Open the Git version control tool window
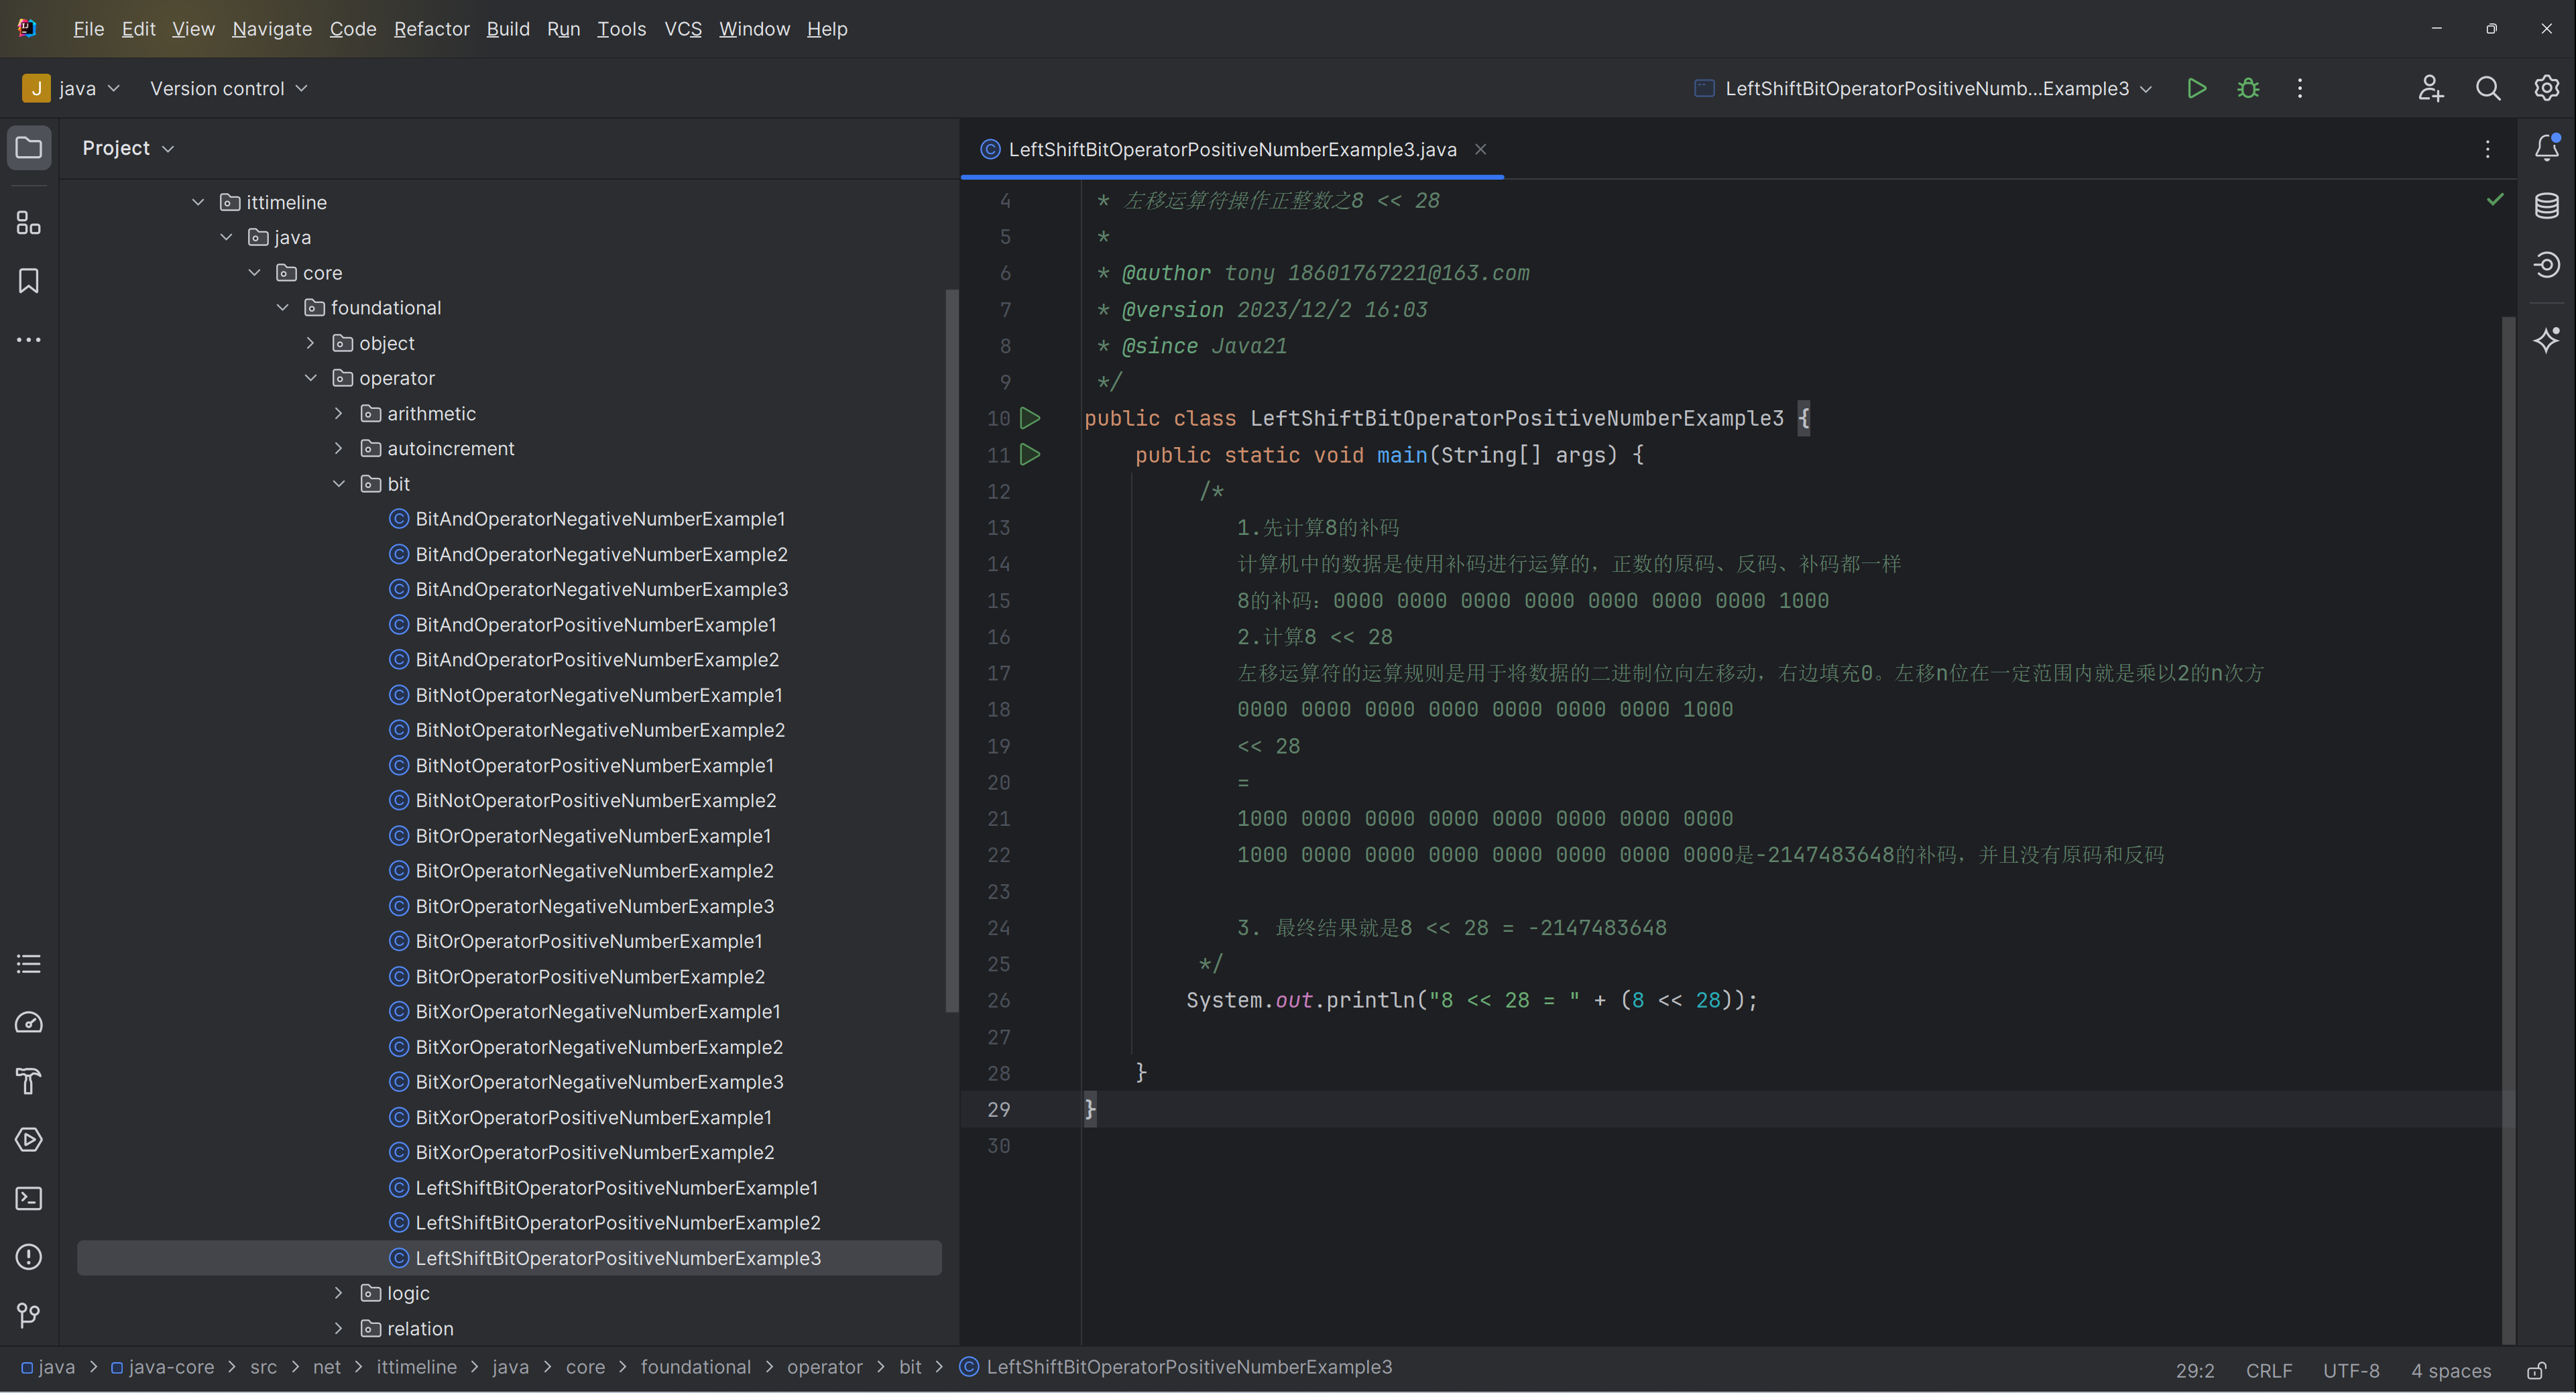 29,1315
